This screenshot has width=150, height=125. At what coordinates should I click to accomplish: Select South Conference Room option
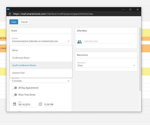pyautogui.click(x=41, y=65)
